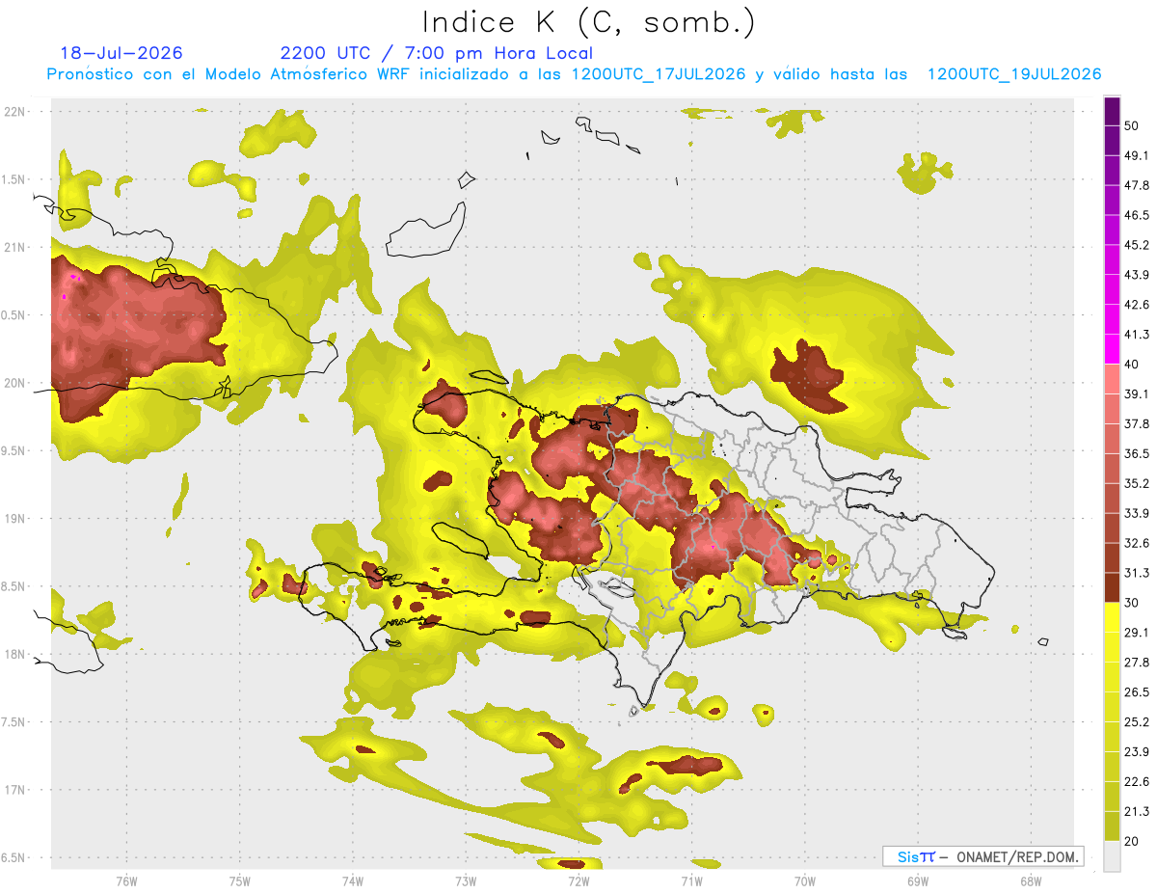This screenshot has height=894, width=1157.
Task: Click the '50' label on the color scale
Action: coord(1132,125)
